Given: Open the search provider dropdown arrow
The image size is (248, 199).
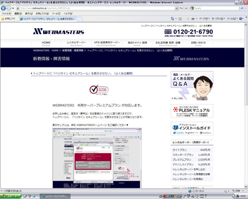Looking at the screenshot, I should [245, 8].
